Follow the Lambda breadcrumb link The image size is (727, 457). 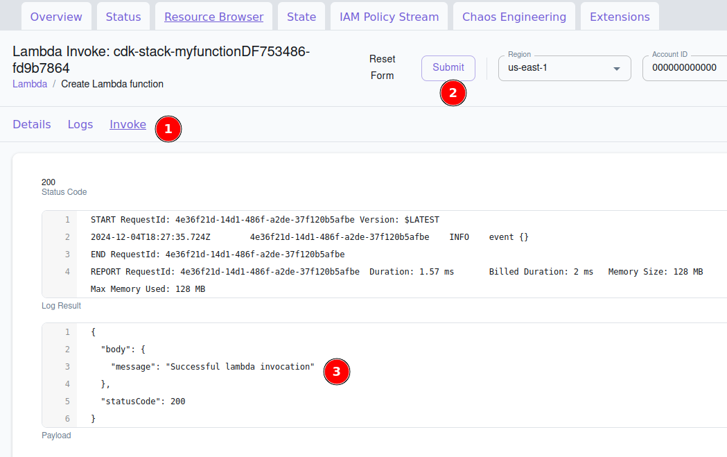point(30,84)
